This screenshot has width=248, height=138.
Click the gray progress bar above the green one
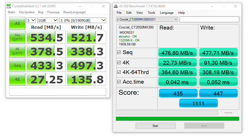(167, 113)
